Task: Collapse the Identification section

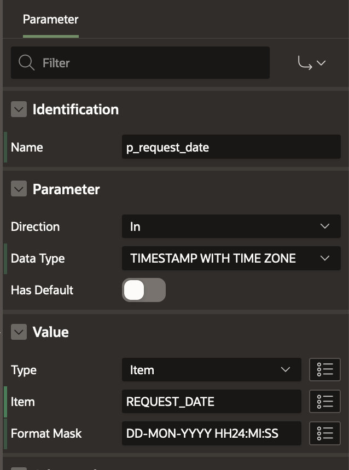Action: (x=19, y=109)
